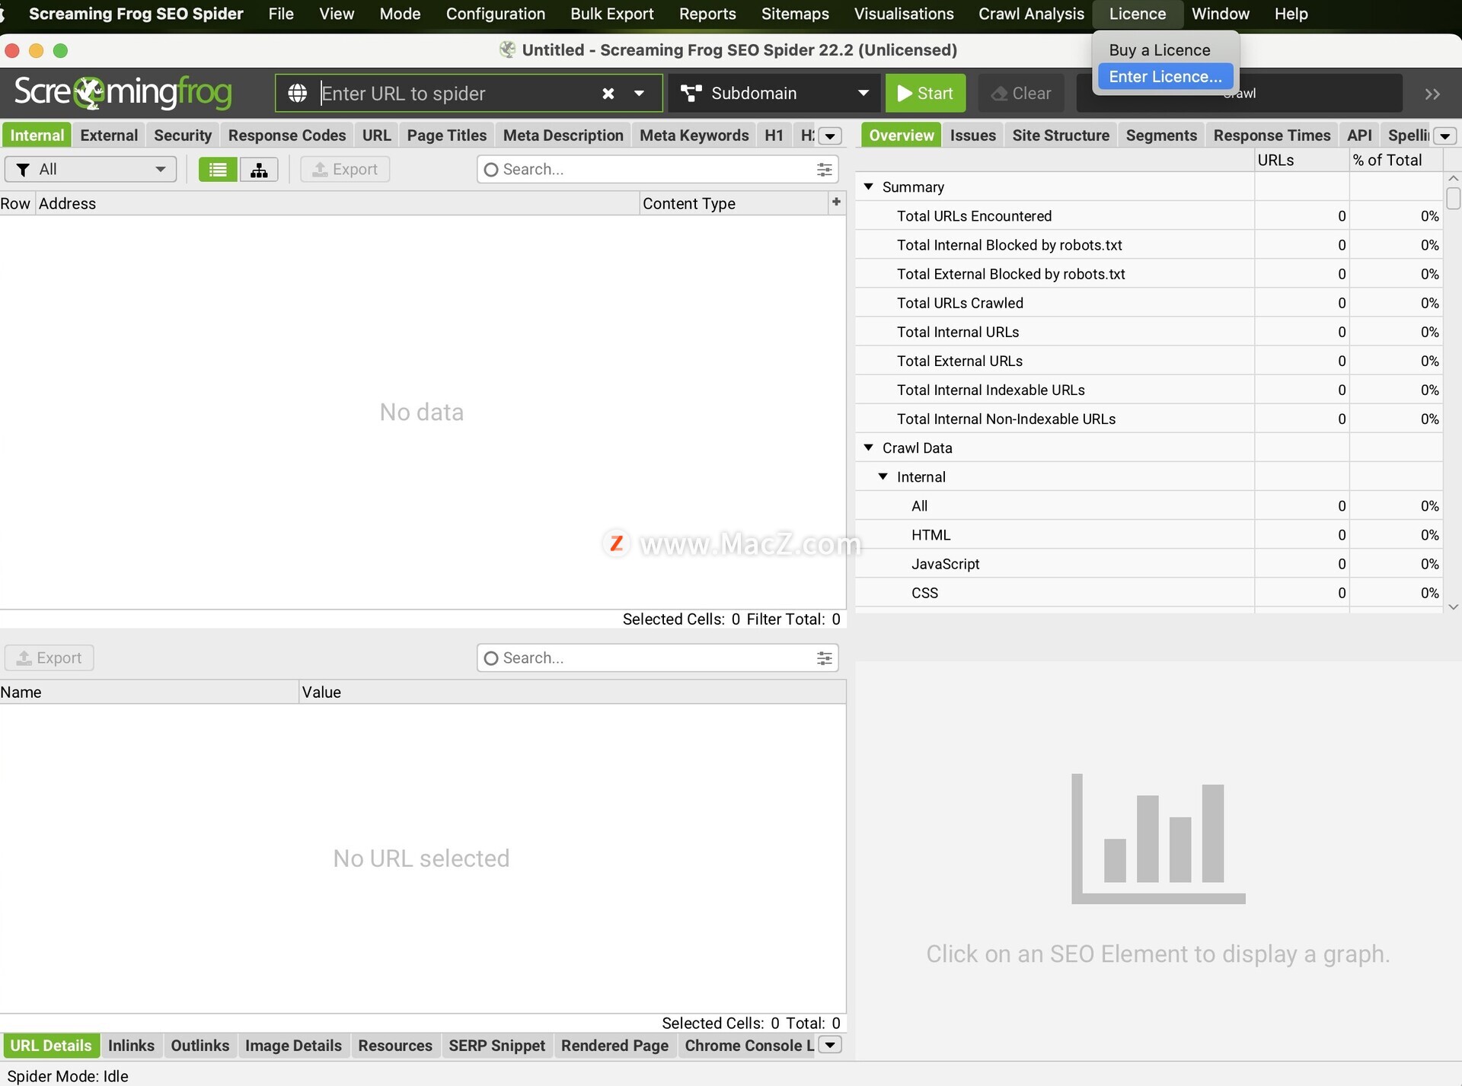Add column with plus icon
This screenshot has height=1086, width=1462.
[836, 202]
